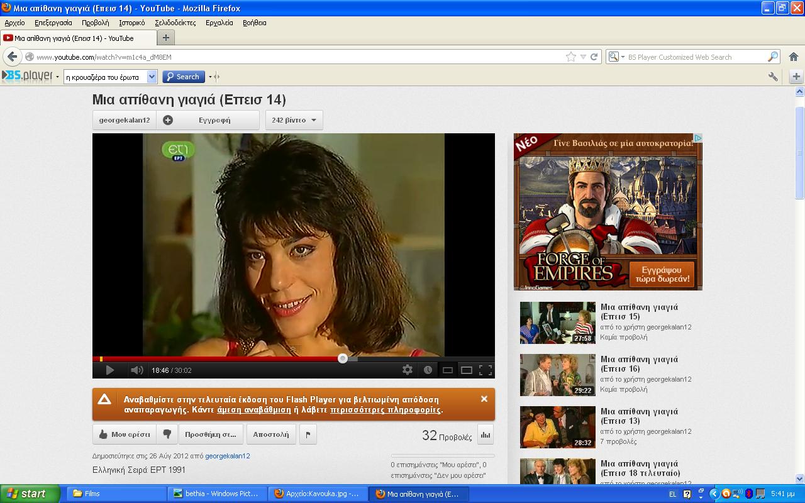Viewport: 805px width, 503px height.
Task: Open video statistics bar chart icon
Action: [485, 434]
